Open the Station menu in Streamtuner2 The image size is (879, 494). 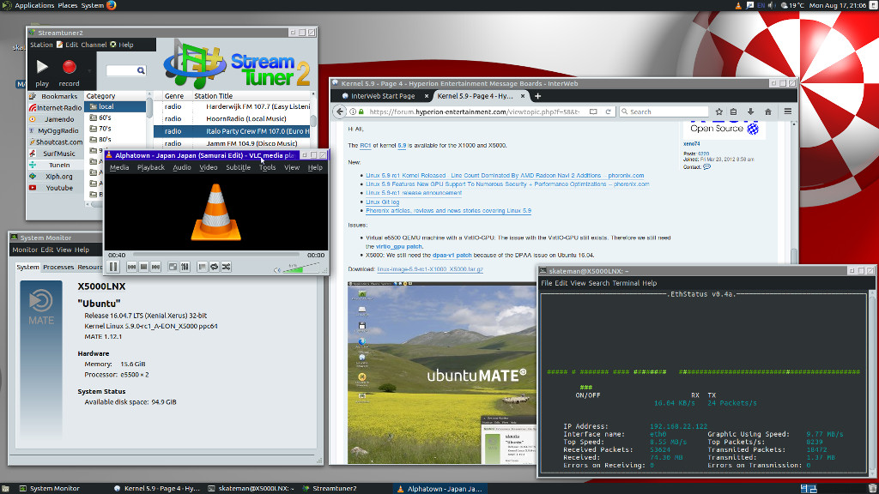point(41,45)
